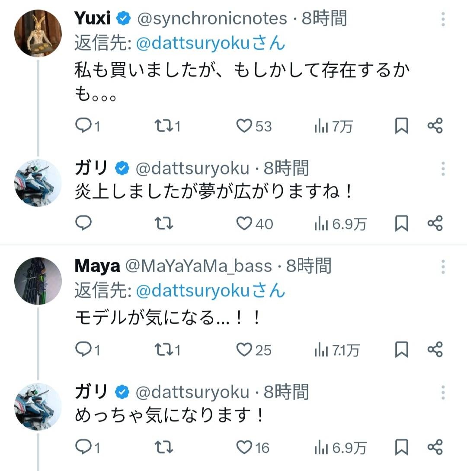Open more options on Maya's tweet

pos(443,267)
